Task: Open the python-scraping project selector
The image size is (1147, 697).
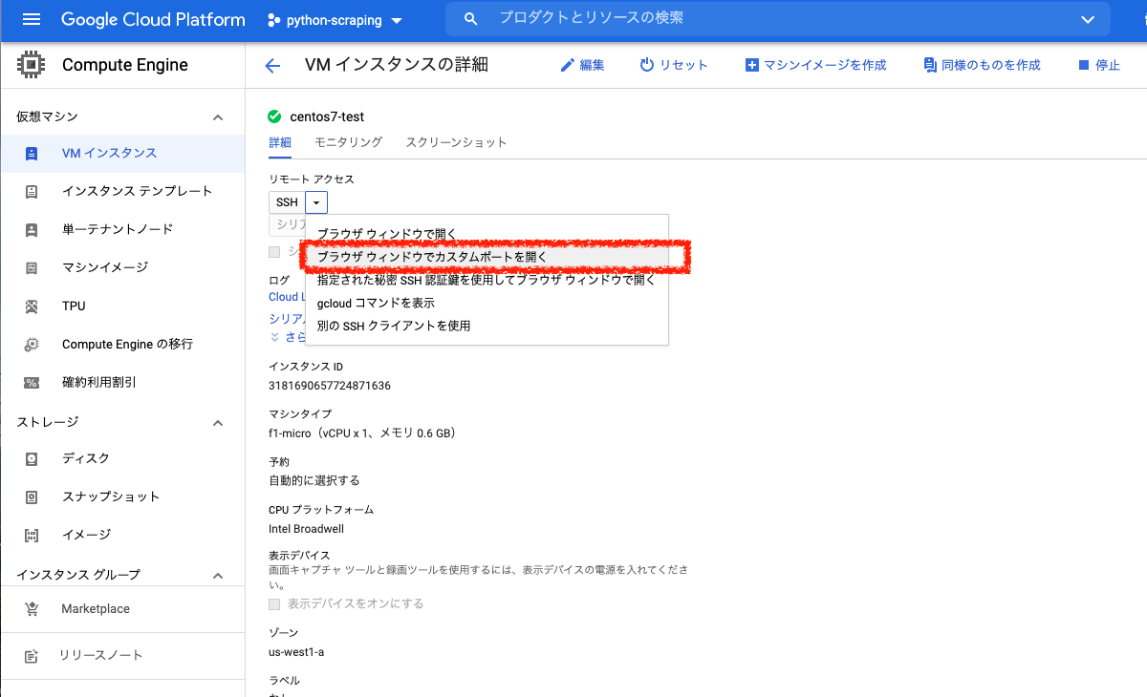Action: pyautogui.click(x=335, y=19)
